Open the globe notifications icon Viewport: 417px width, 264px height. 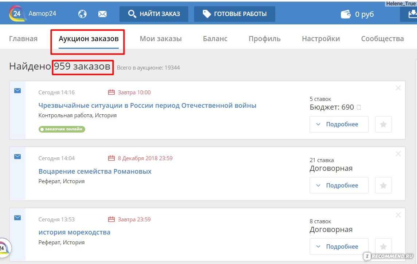click(82, 14)
